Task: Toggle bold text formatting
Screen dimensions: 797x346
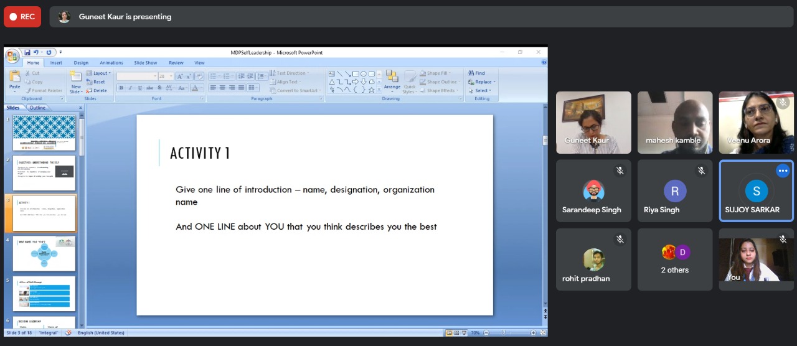Action: pyautogui.click(x=121, y=88)
